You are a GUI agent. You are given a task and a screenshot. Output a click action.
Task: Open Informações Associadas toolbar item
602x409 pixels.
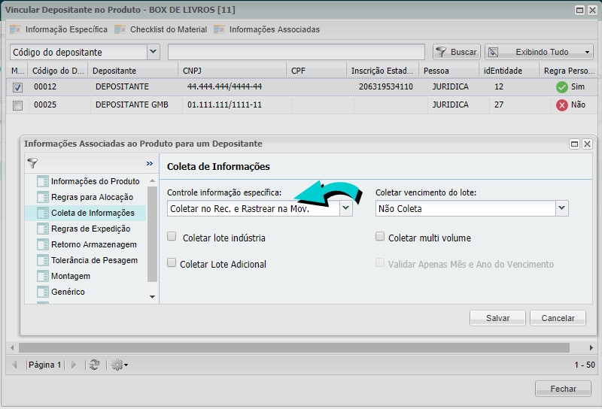pyautogui.click(x=267, y=29)
